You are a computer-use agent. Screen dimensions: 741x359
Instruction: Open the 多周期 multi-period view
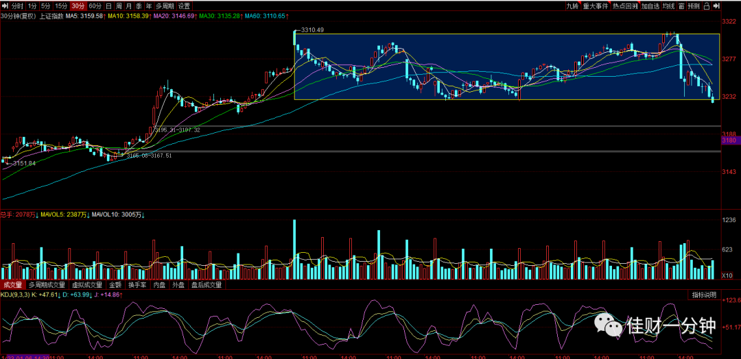(165, 6)
